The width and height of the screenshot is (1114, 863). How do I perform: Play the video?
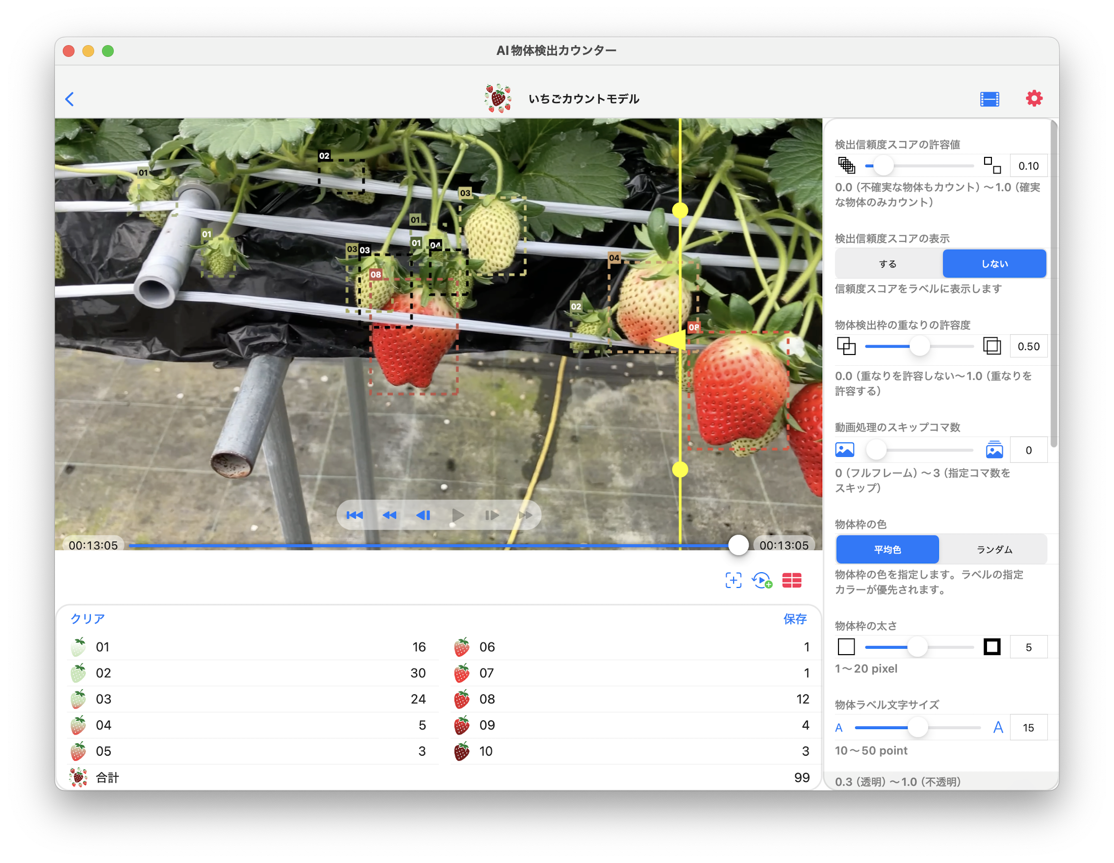[x=457, y=515]
